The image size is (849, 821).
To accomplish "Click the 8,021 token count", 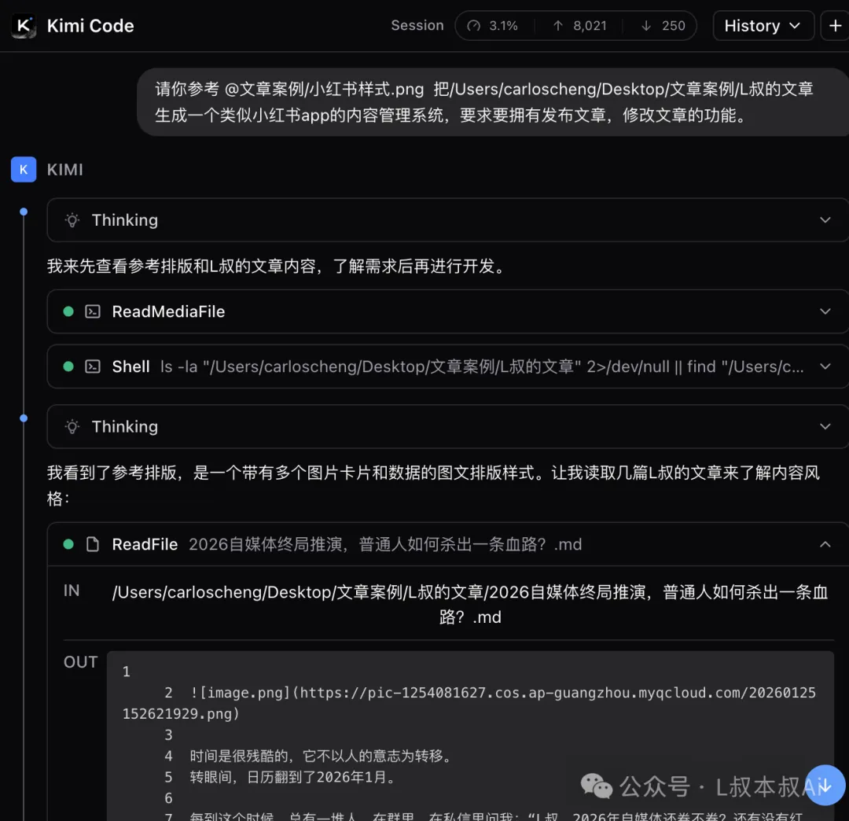I will 590,26.
